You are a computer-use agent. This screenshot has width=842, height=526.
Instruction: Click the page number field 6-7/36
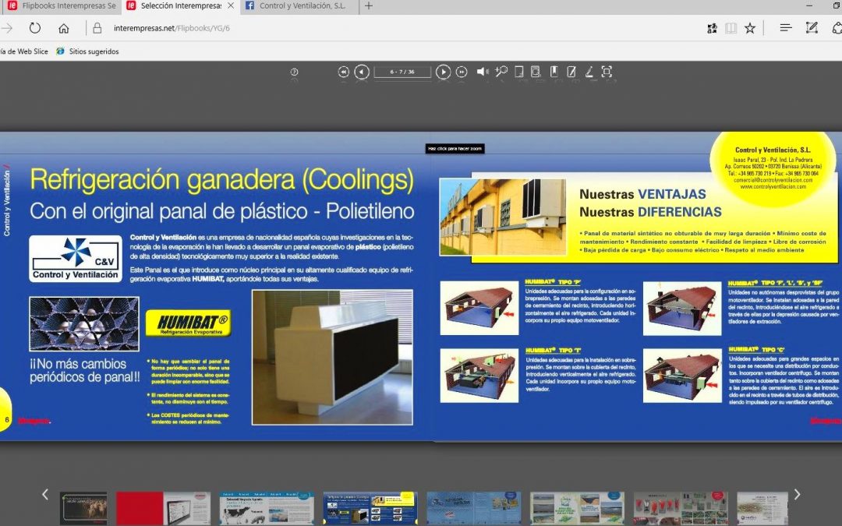402,72
